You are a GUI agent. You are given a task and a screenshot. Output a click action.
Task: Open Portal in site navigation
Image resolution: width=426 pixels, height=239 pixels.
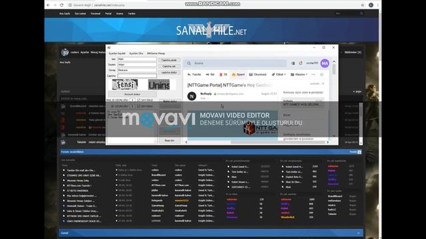click(108, 13)
